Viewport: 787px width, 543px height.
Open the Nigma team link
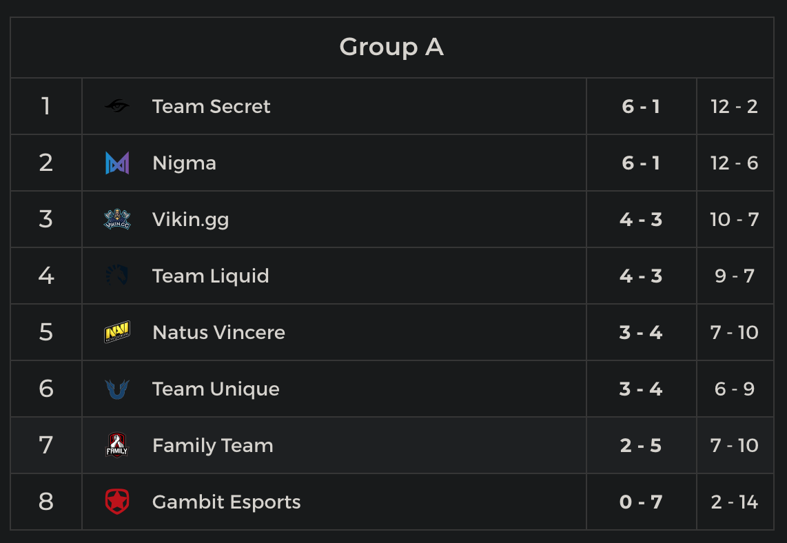point(184,163)
